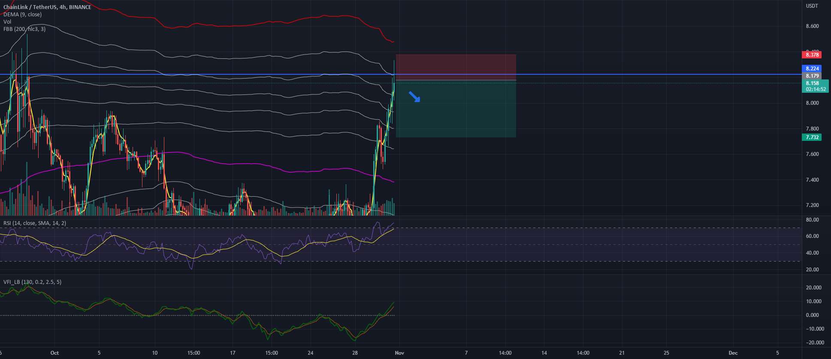Click the 17 date label on time axis
The image size is (831, 359).
click(x=233, y=353)
